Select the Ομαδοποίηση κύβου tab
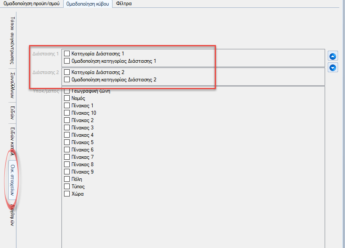 [87, 4]
